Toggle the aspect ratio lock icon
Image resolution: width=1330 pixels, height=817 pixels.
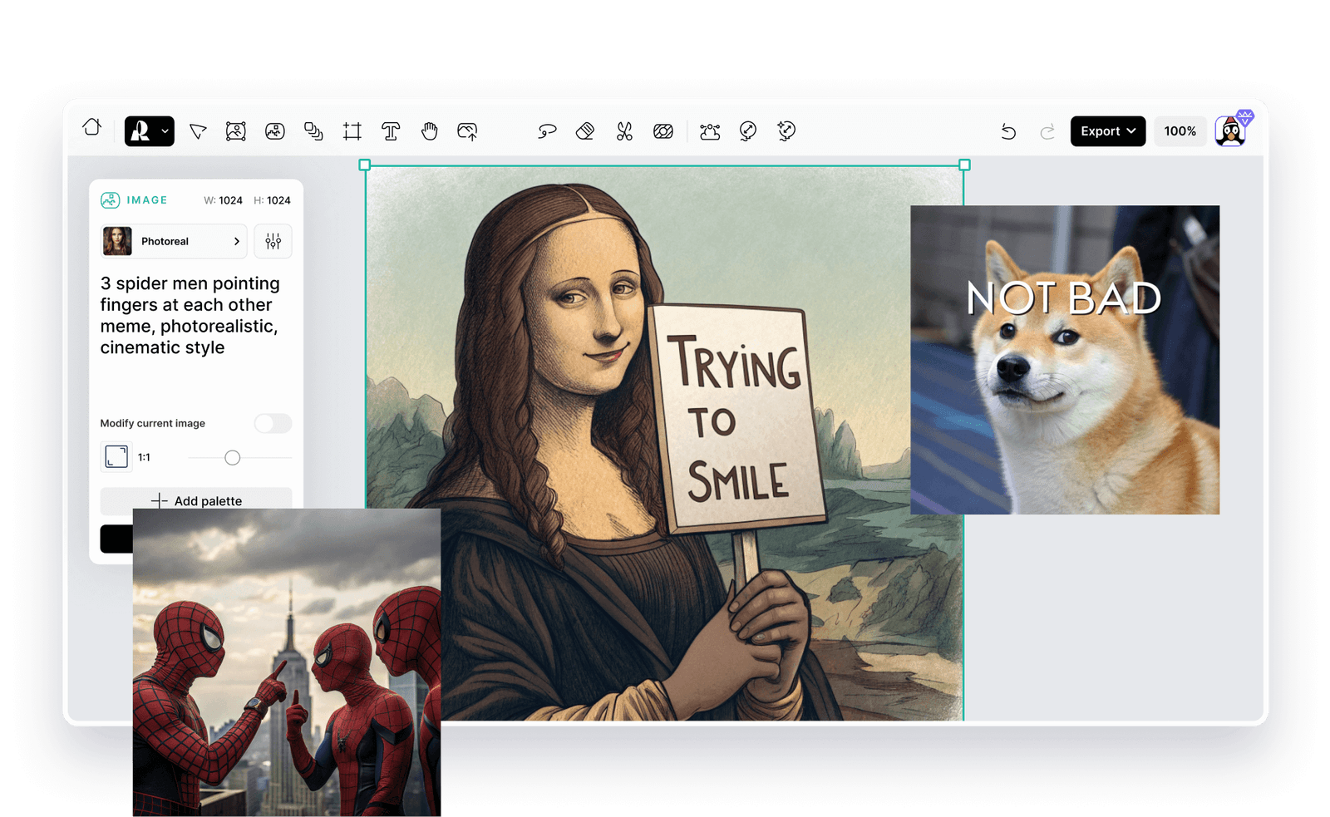click(x=116, y=456)
